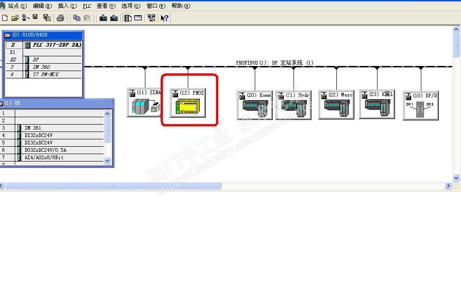Select the AI4/AO2x8/8Bit row
Screen dimensions: 461x281
tap(52, 157)
